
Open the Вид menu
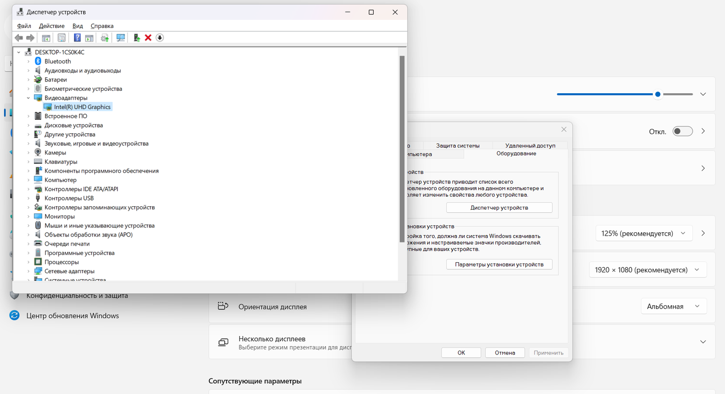coord(77,26)
